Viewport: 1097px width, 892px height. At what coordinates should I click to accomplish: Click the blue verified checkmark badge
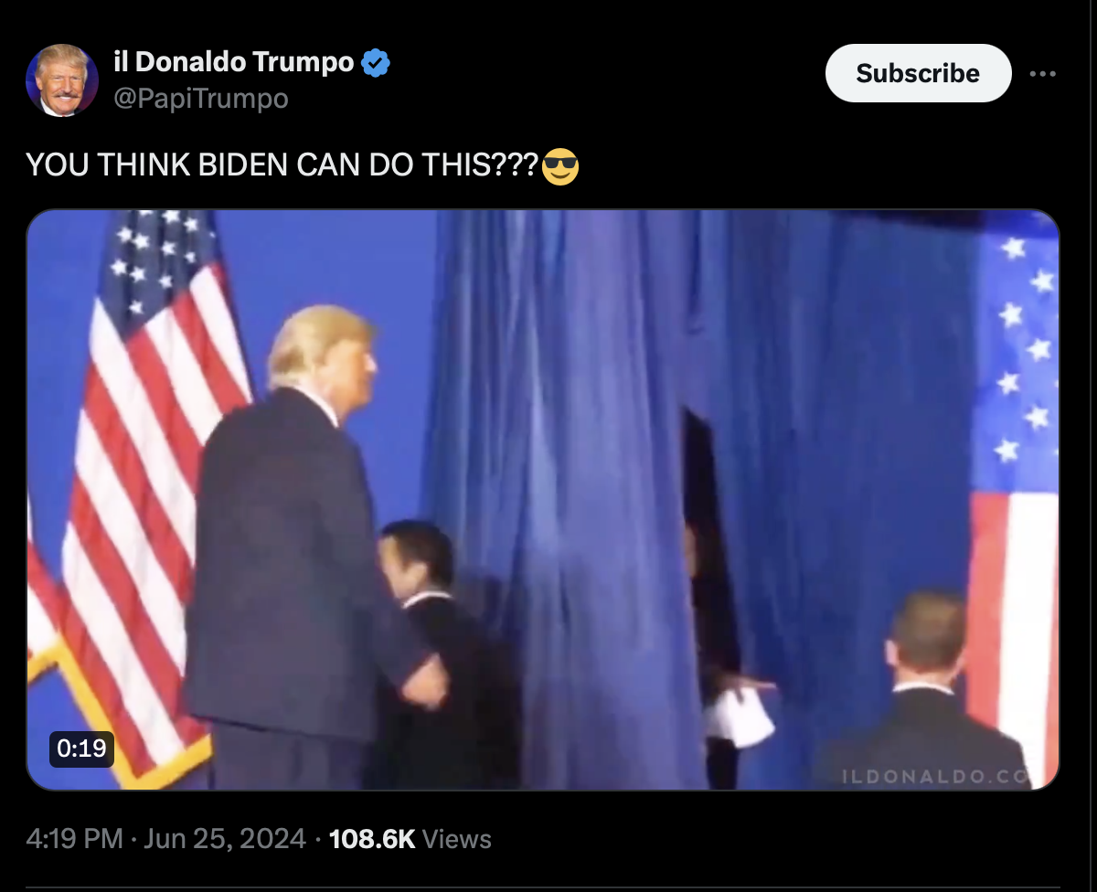(x=377, y=63)
